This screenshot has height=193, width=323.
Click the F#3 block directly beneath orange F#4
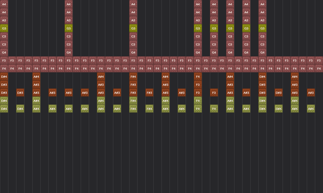pos(133,84)
